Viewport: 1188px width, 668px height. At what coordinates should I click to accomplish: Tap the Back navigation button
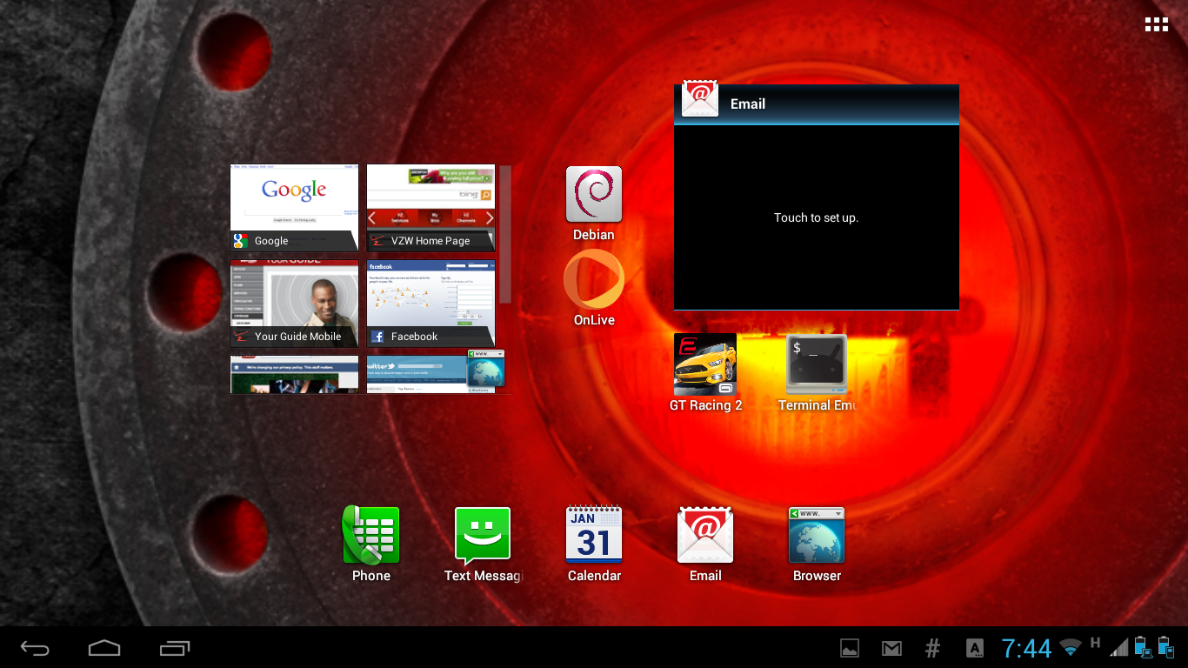pyautogui.click(x=36, y=648)
